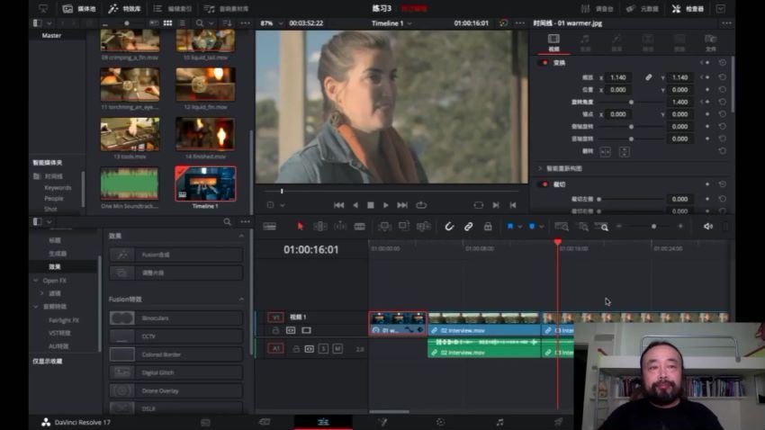Click the Full Extent Zoom icon

(x=562, y=226)
